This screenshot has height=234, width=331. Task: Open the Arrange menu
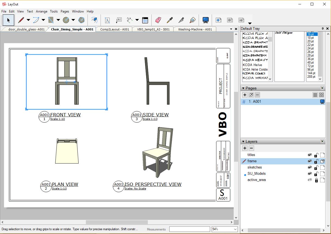point(41,11)
